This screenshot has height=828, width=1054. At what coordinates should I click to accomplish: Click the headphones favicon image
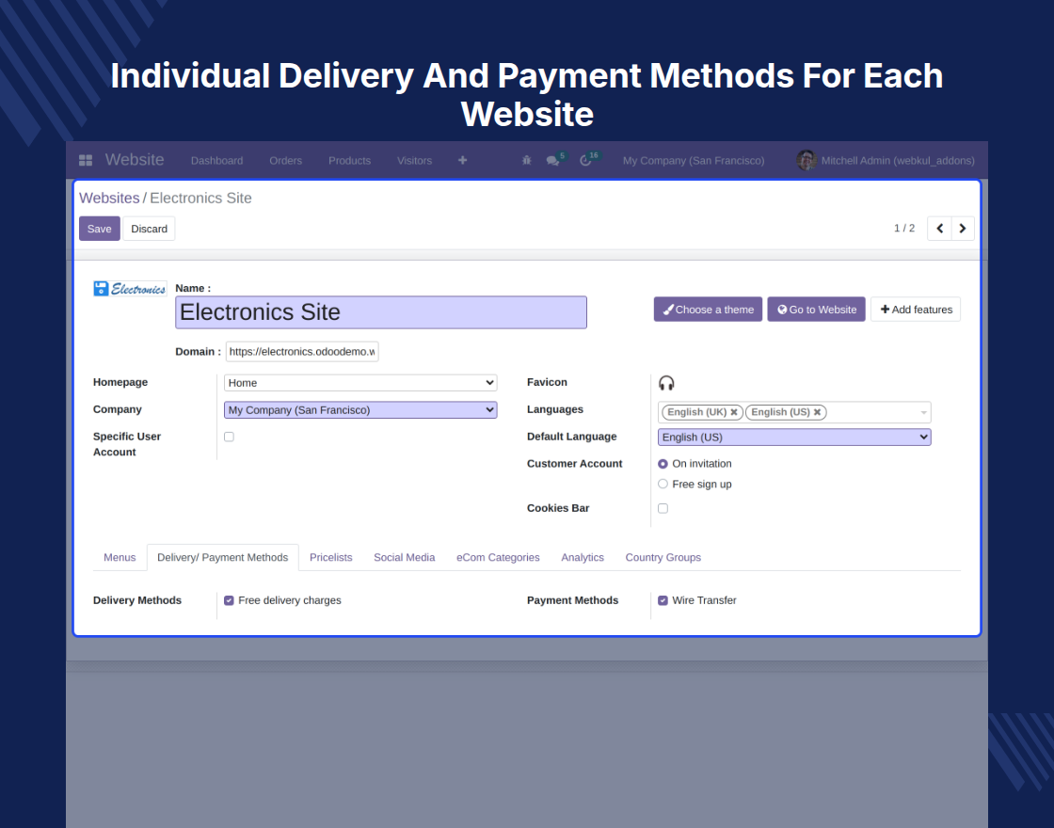[666, 382]
